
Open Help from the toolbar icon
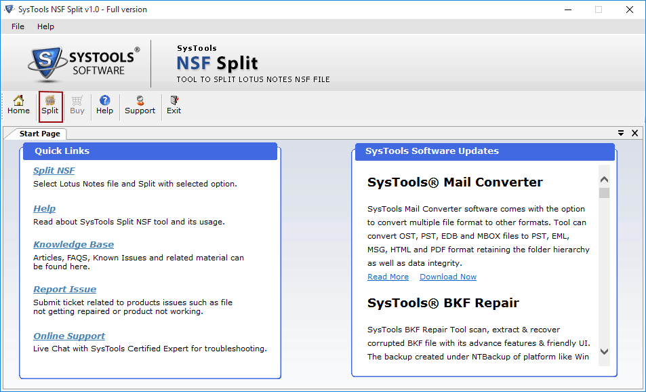[104, 105]
